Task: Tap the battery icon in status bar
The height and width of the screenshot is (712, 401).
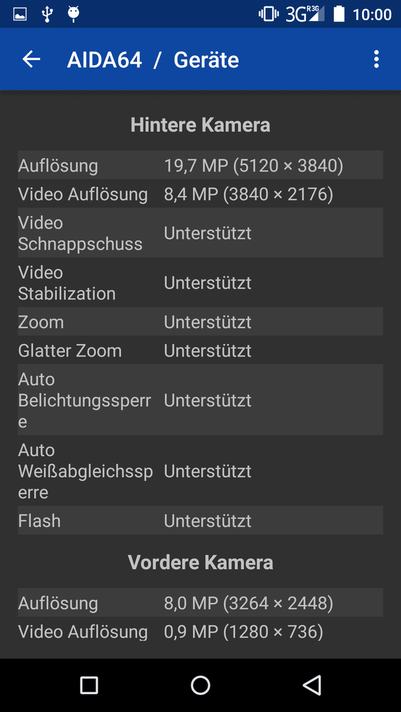Action: coord(339,14)
